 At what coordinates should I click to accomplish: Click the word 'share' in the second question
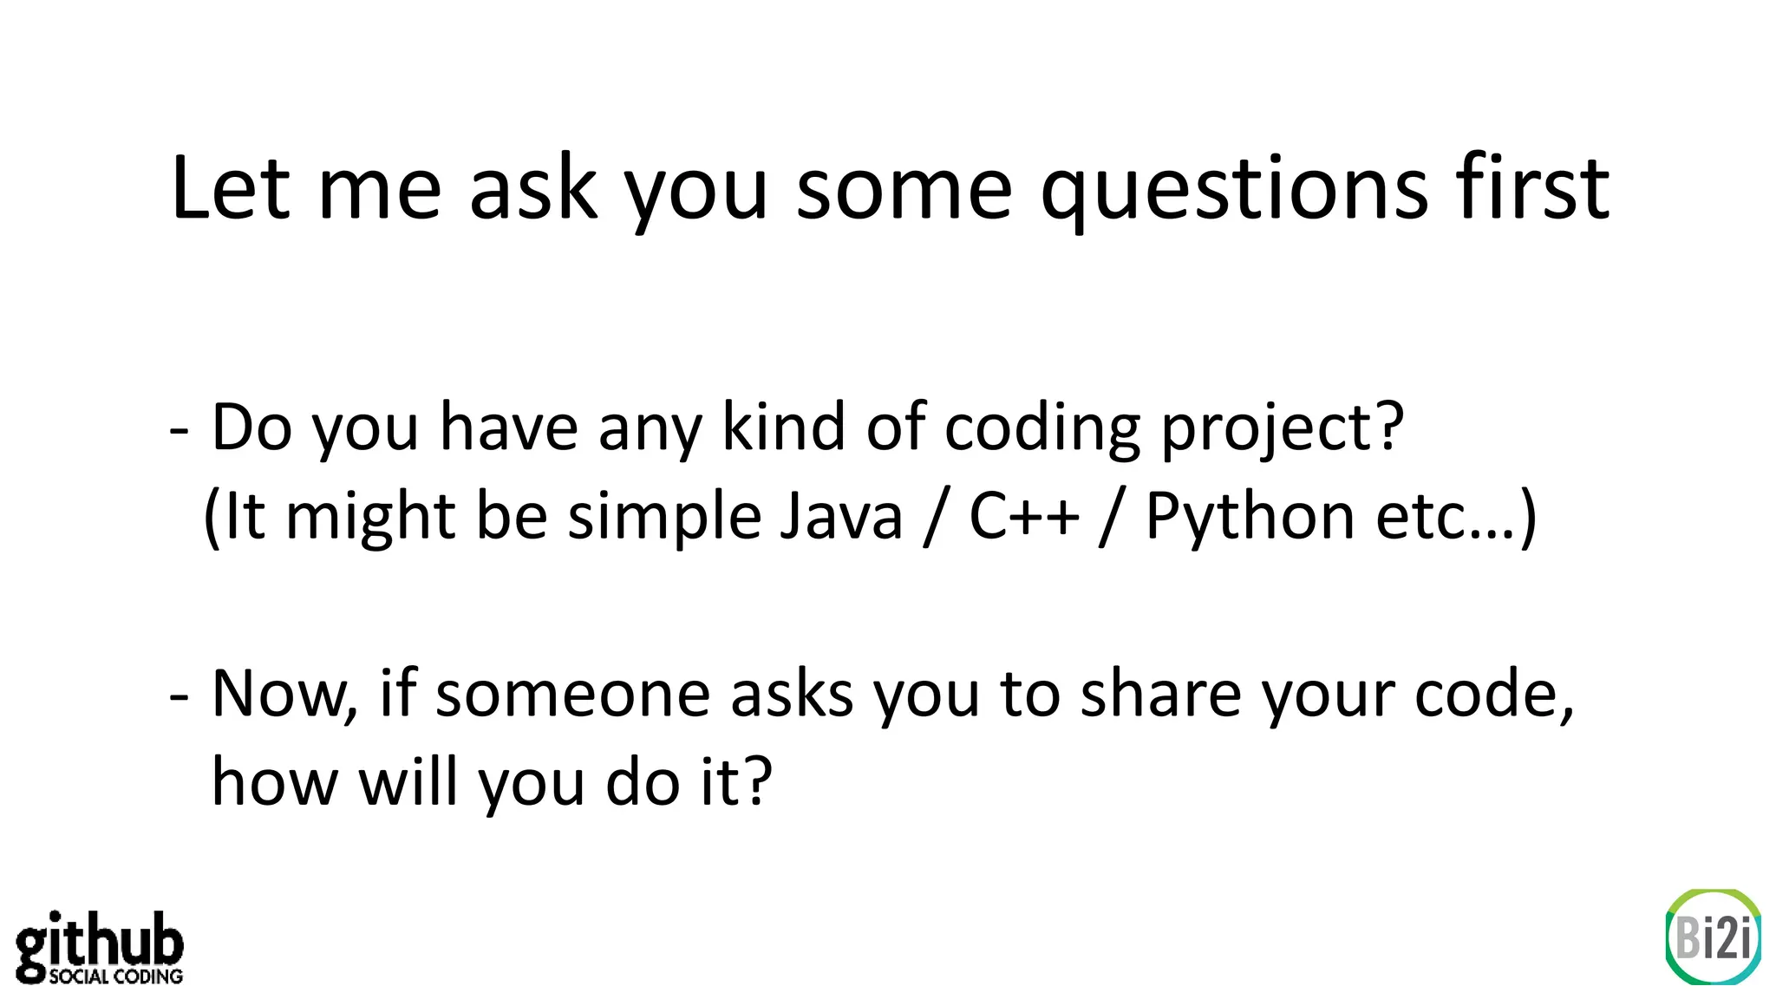pos(1160,694)
